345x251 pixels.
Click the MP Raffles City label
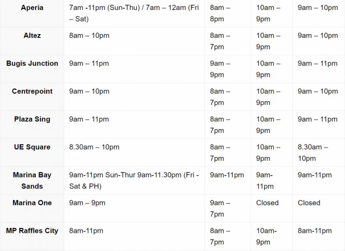[32, 231]
